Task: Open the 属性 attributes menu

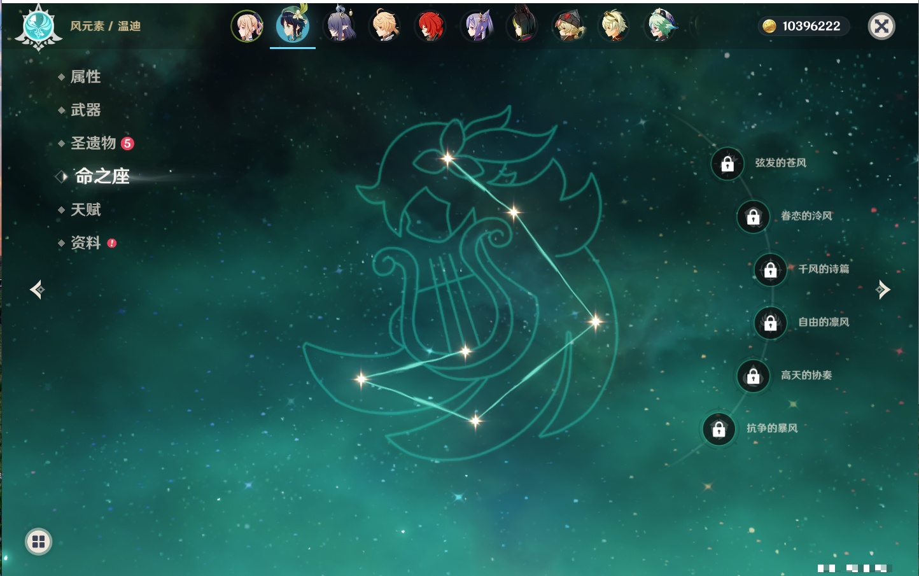Action: 85,77
